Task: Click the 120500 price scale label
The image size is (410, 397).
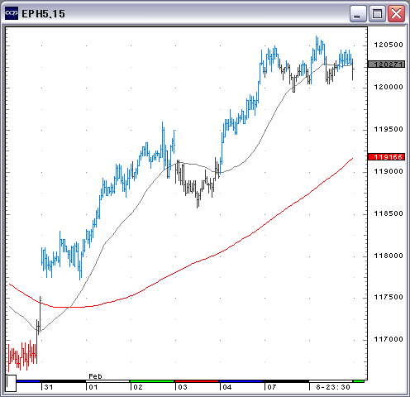Action: click(x=389, y=45)
